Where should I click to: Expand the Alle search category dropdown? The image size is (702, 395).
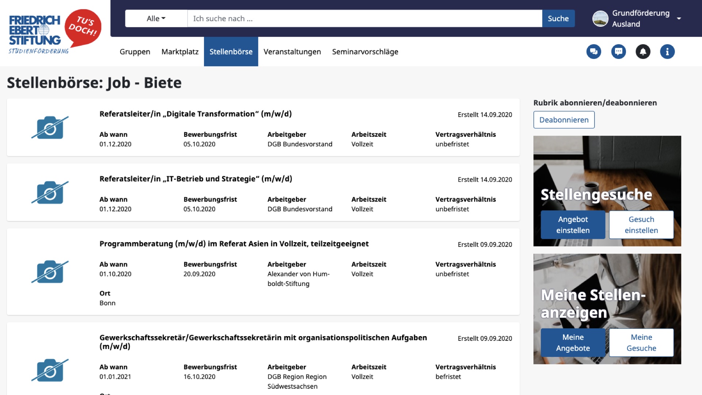click(156, 18)
